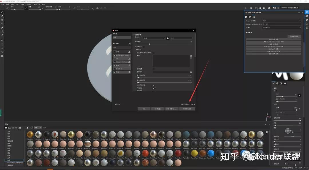
Task: Toggle the relative to bounding box checkbox
Action: pyautogui.click(x=154, y=85)
